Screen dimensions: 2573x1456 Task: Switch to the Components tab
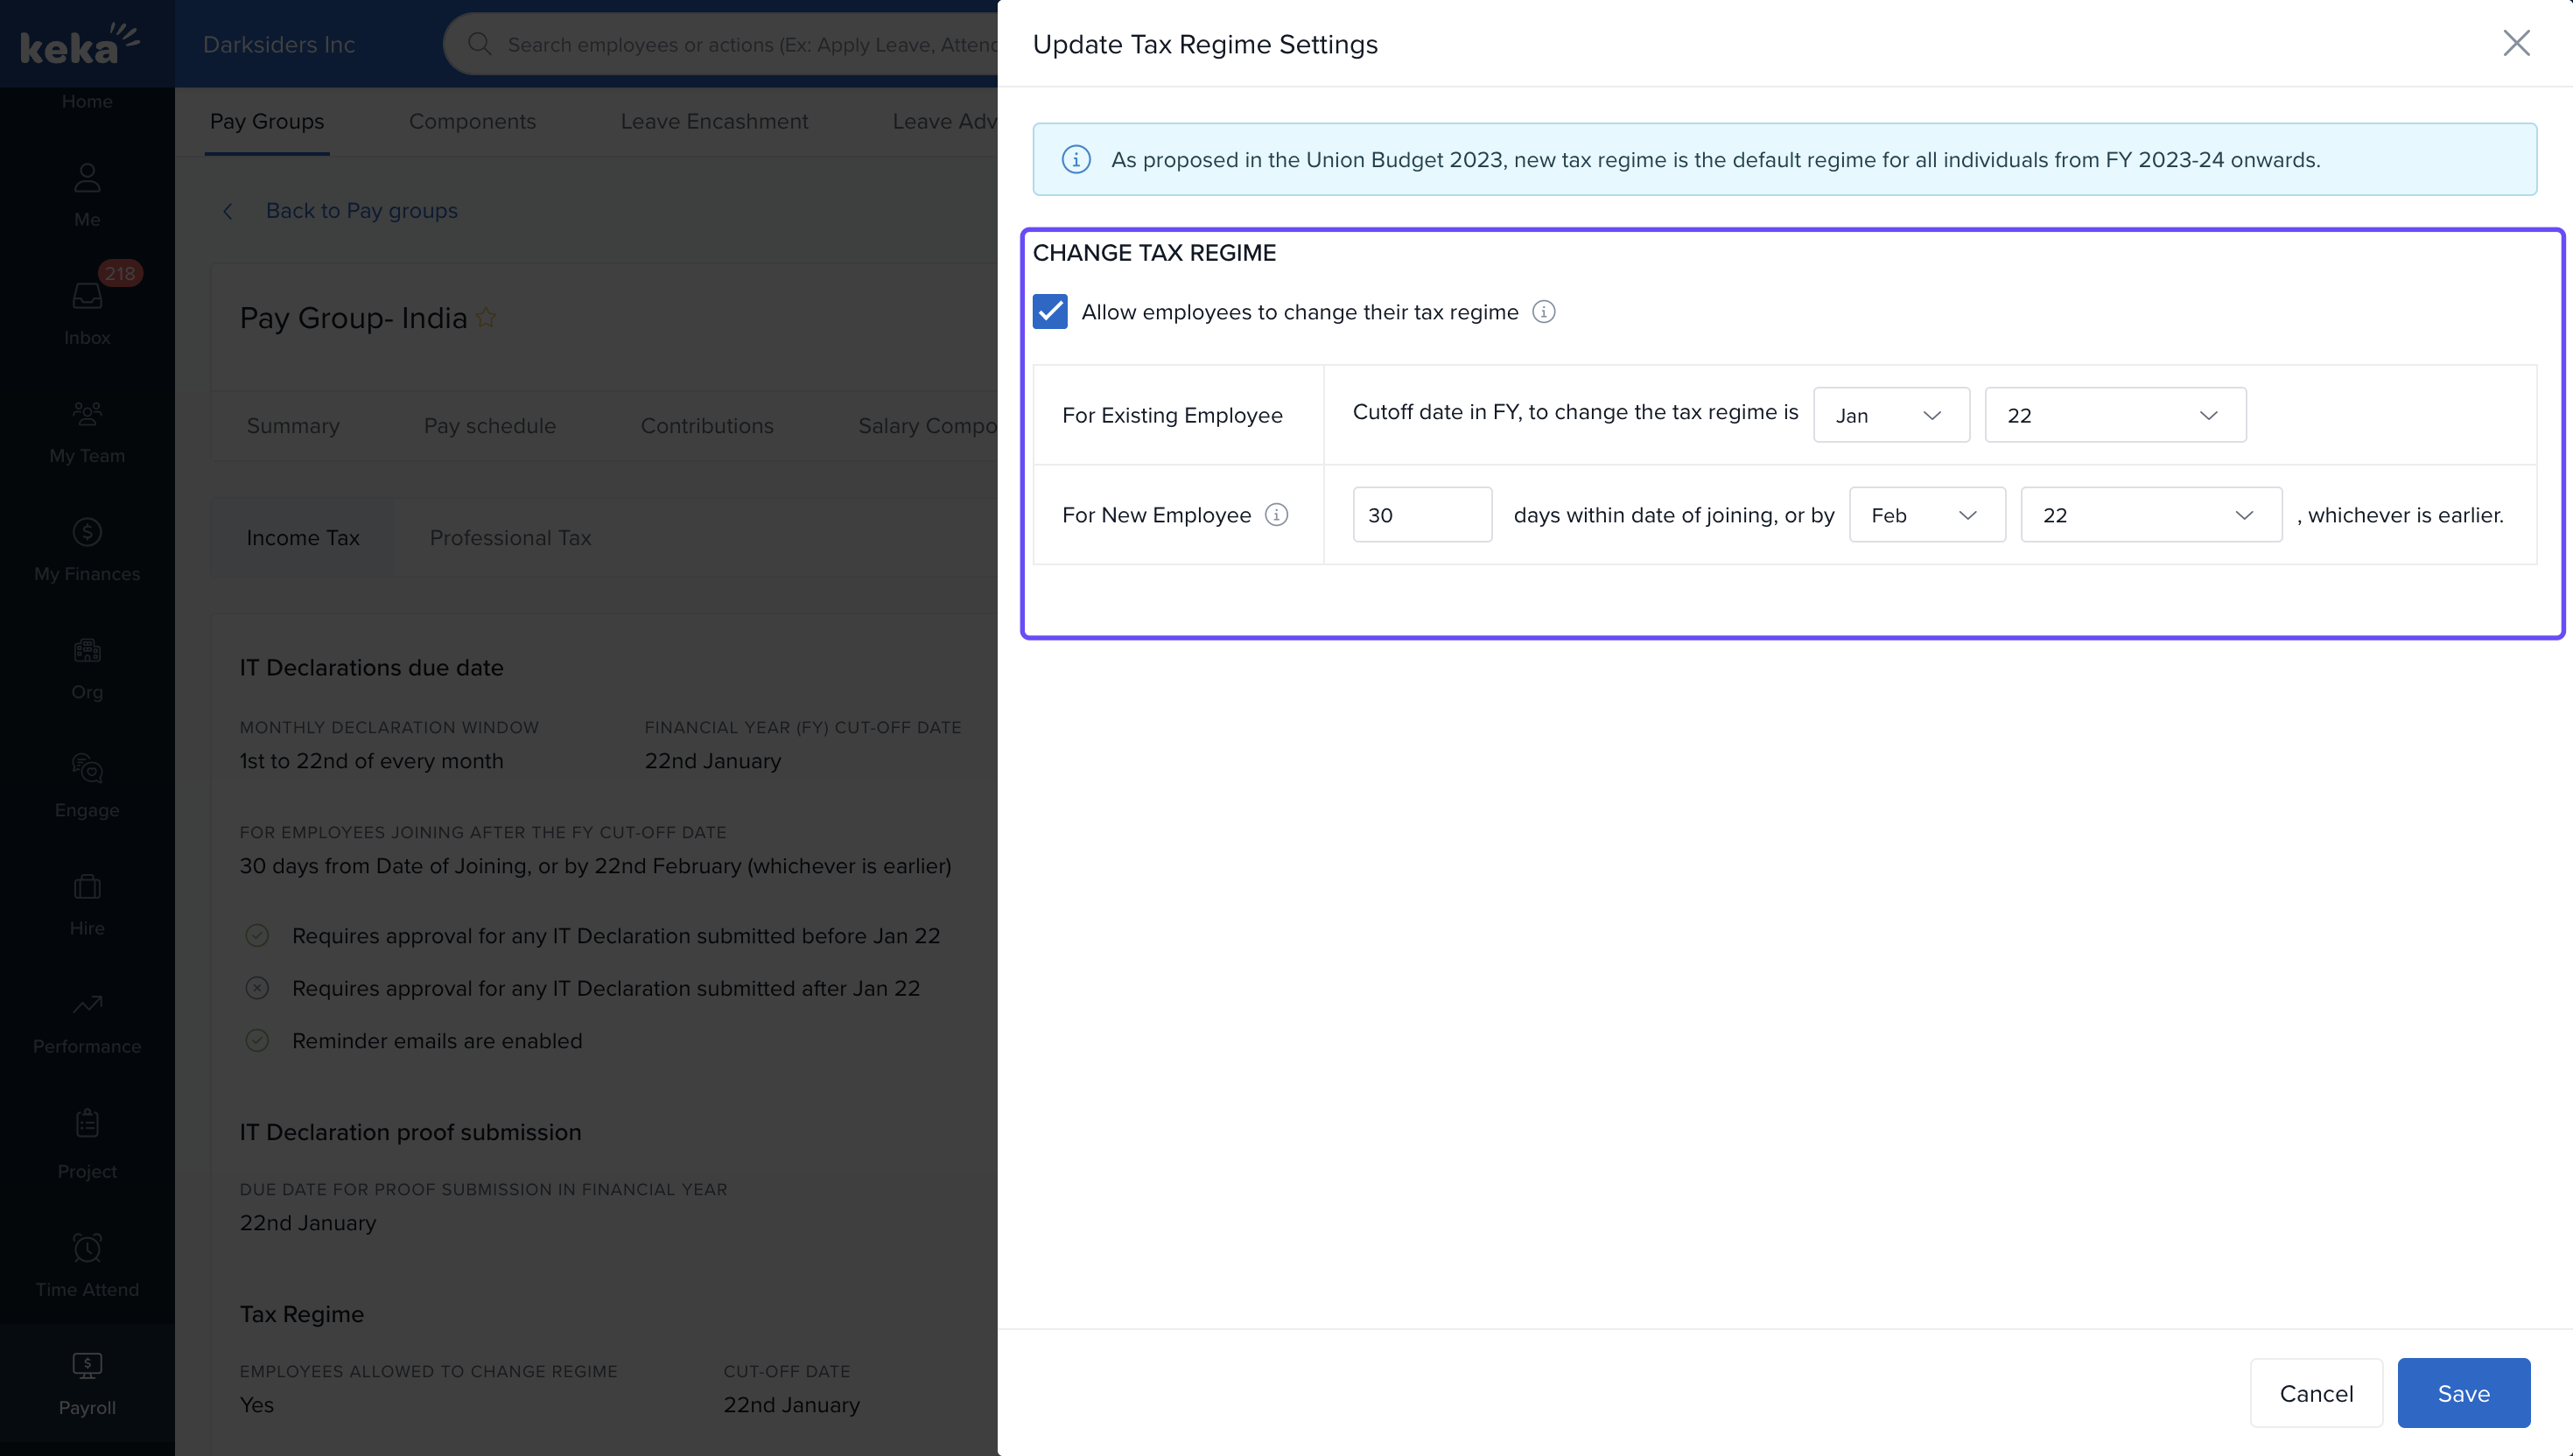[x=472, y=121]
